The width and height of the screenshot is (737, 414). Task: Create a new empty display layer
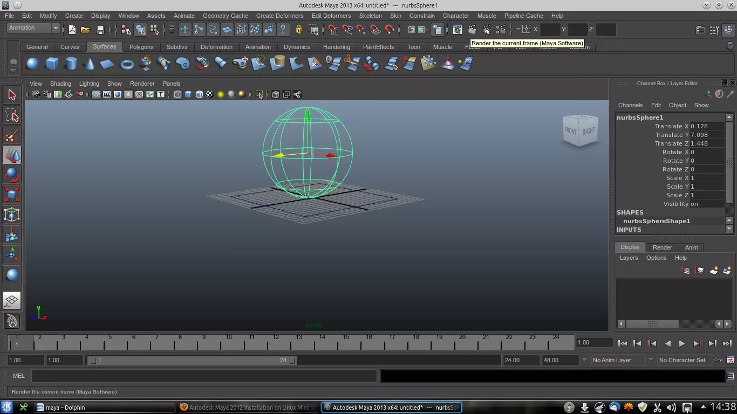click(x=713, y=271)
